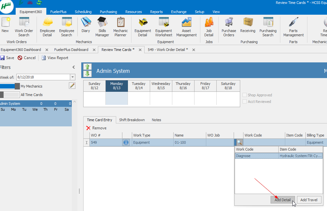Open Work Order Search
Viewport: 327px width, 211px height.
[x=24, y=27]
